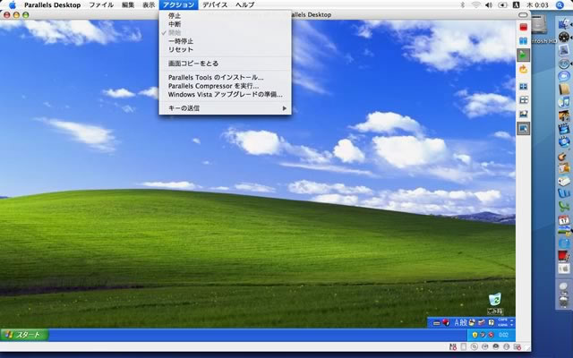Click the orange Reset arrow icon in toolbar

[523, 69]
